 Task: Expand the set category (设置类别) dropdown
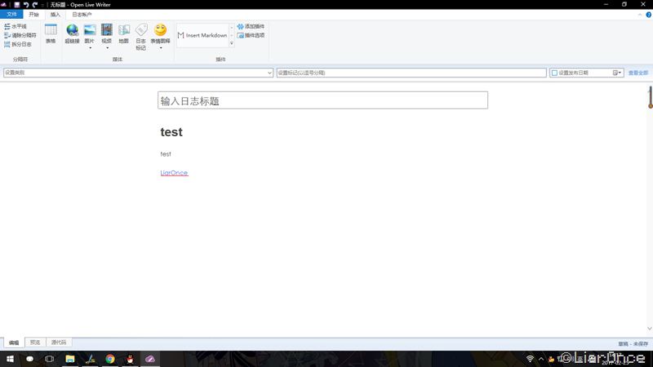point(269,73)
